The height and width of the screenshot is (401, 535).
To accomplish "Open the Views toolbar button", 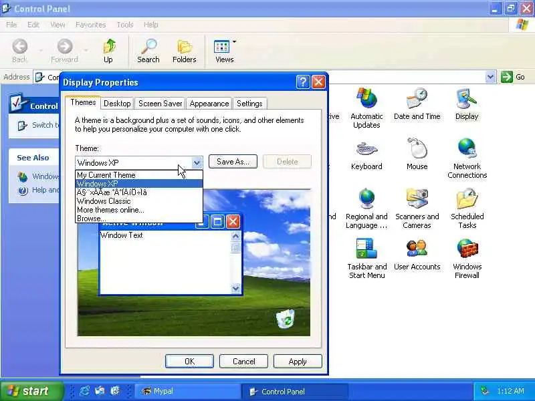I will pos(224,51).
